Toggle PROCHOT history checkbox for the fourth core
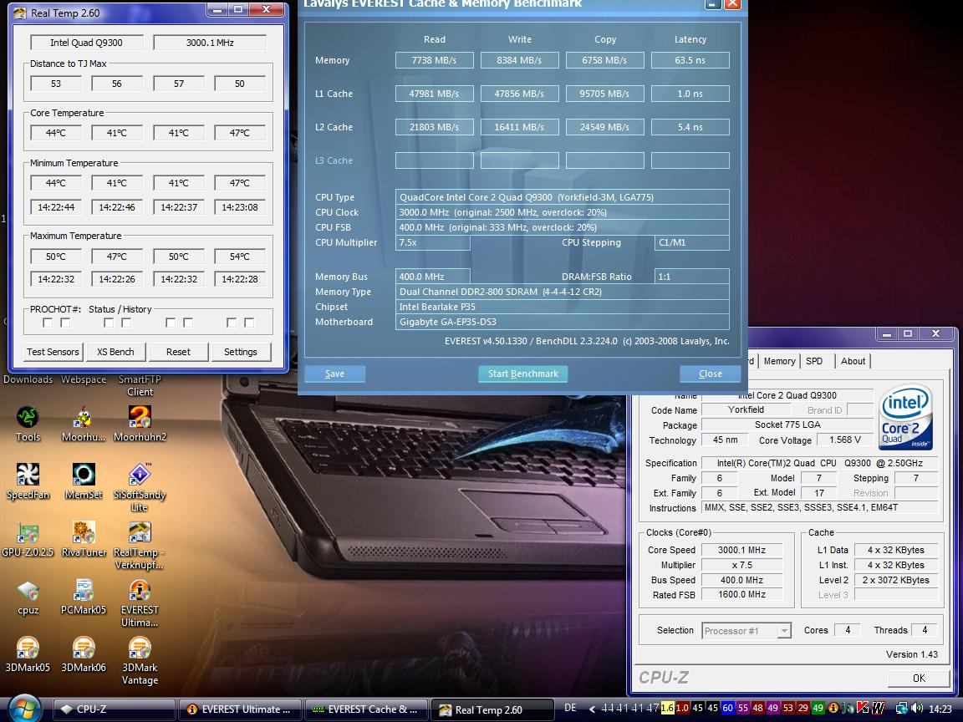 (x=249, y=323)
